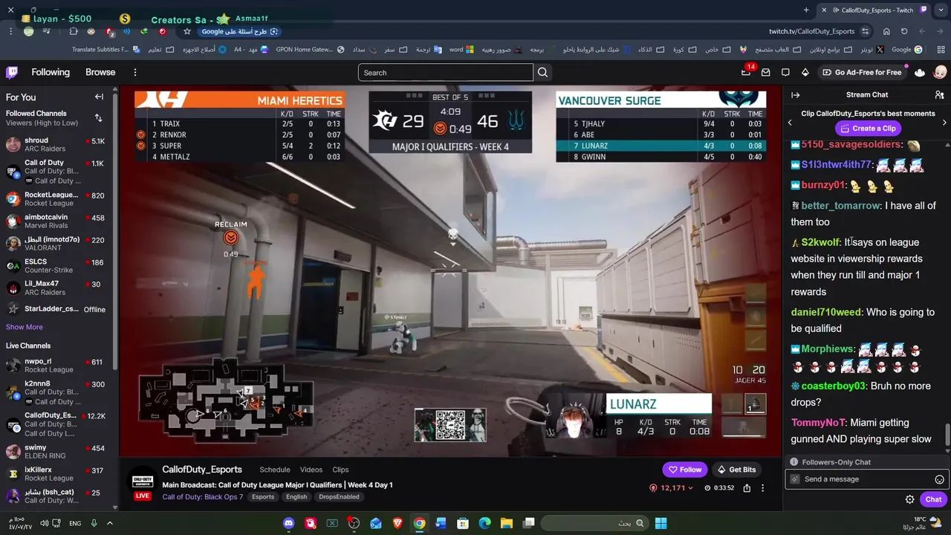Show next clip promo with right arrow
This screenshot has width=951, height=535.
(x=944, y=122)
